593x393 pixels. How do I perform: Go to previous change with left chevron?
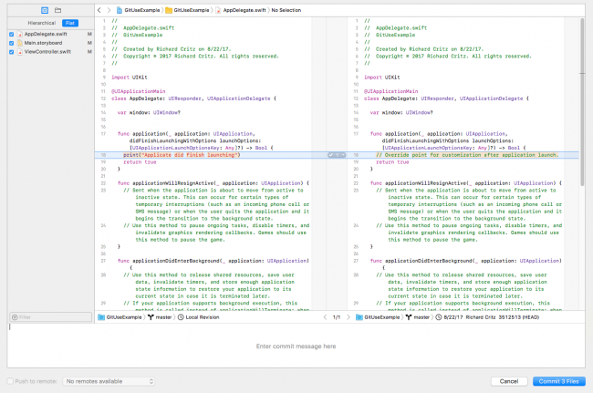pyautogui.click(x=325, y=317)
